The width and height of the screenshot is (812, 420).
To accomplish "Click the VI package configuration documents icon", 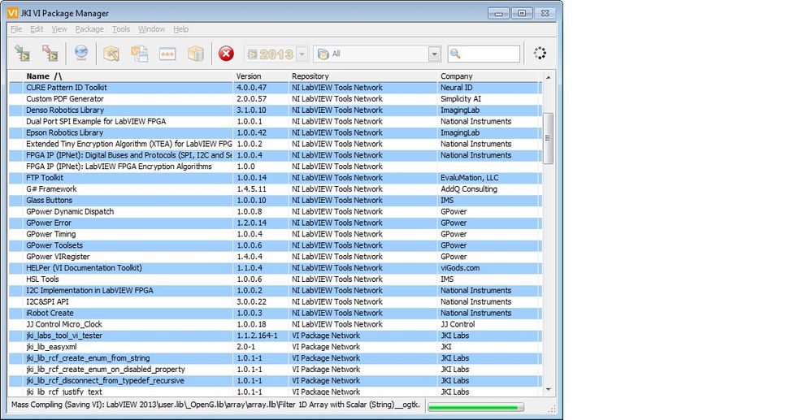I will [x=139, y=54].
